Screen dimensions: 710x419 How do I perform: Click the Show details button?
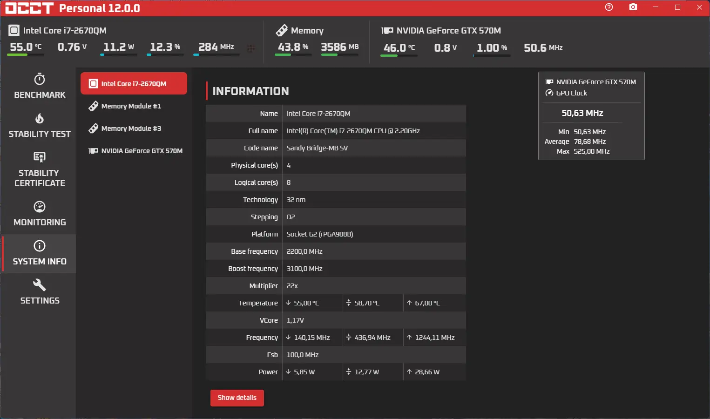coord(237,398)
